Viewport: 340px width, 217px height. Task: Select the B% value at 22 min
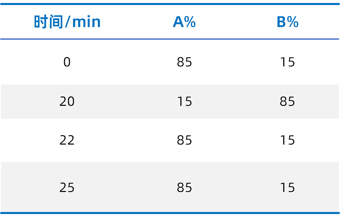click(288, 140)
